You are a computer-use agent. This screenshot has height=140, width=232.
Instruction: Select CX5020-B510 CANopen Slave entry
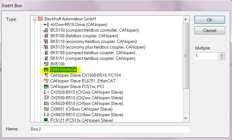[87, 103]
